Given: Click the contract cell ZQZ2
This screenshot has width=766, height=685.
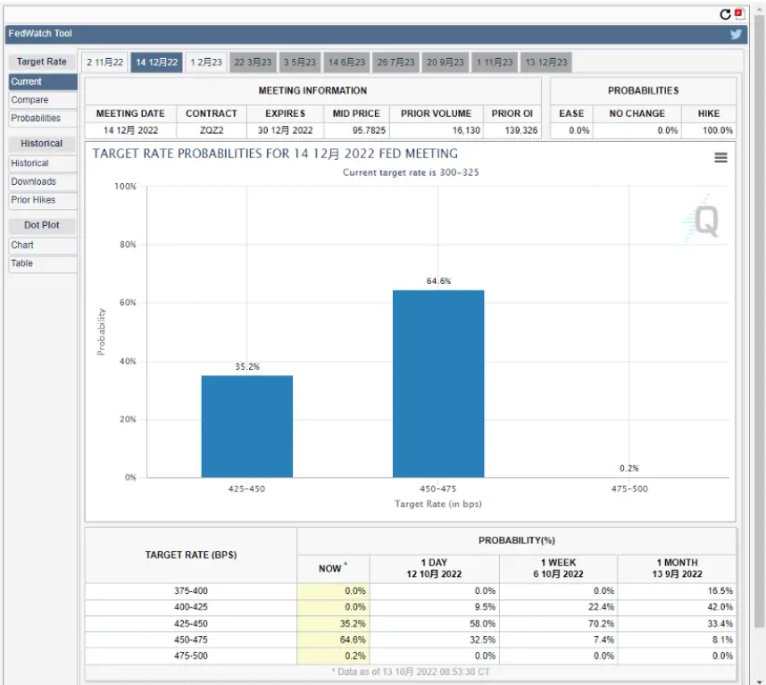Looking at the screenshot, I should (212, 130).
